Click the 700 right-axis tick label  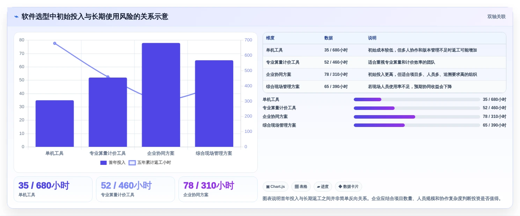tap(248, 40)
